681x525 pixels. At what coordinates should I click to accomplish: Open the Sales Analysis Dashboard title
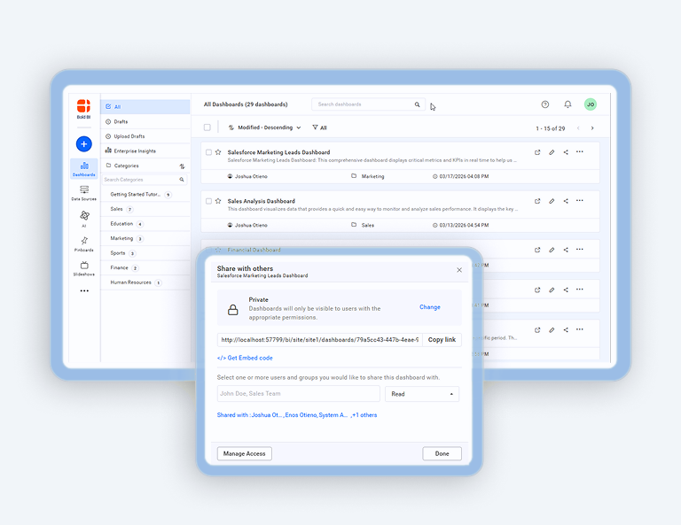click(261, 201)
